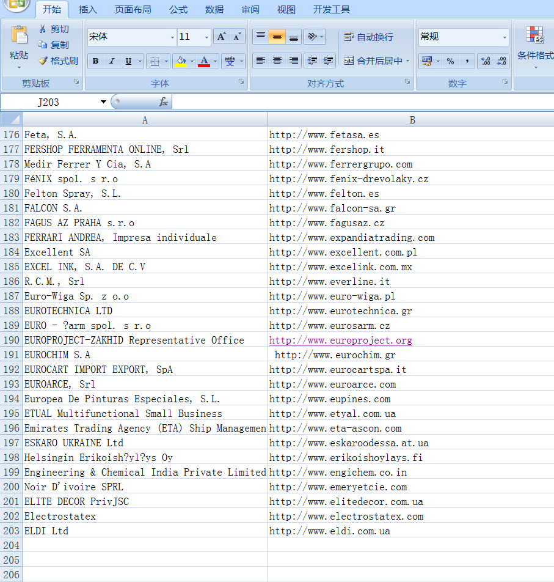Apply red font color A
The height and width of the screenshot is (582, 554).
coord(204,61)
